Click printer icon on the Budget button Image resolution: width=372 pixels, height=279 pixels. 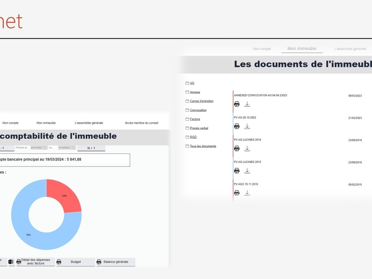(x=59, y=262)
